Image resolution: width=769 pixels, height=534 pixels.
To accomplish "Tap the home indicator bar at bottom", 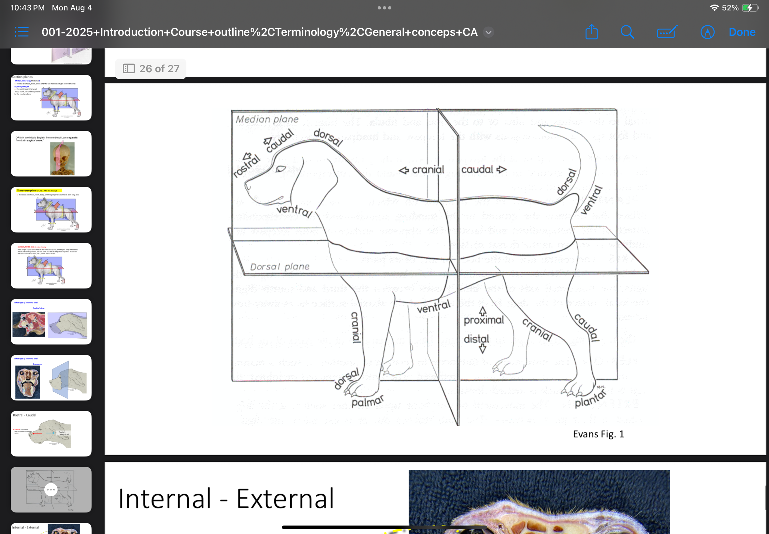I will 384,527.
